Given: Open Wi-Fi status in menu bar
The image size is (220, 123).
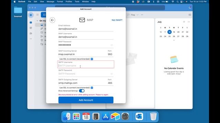Looking at the screenshot, I should pyautogui.click(x=173, y=1).
